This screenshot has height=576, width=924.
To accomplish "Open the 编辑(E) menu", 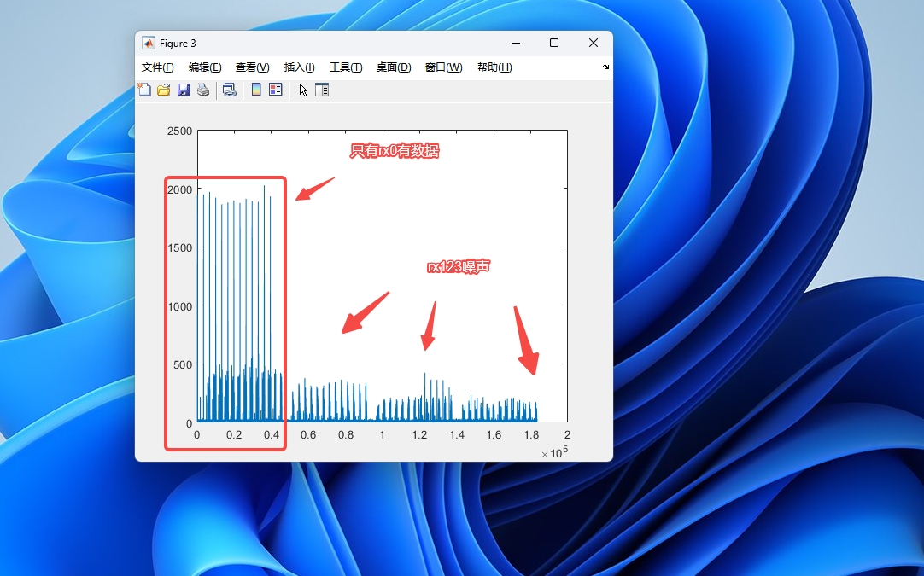I will point(205,67).
